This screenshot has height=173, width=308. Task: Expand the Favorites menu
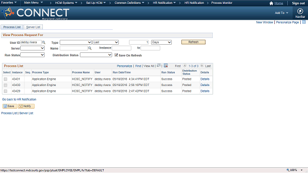[9, 3]
